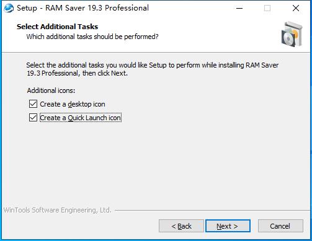Click the 'Additional icons:' group label
This screenshot has height=241, width=312.
click(x=51, y=90)
